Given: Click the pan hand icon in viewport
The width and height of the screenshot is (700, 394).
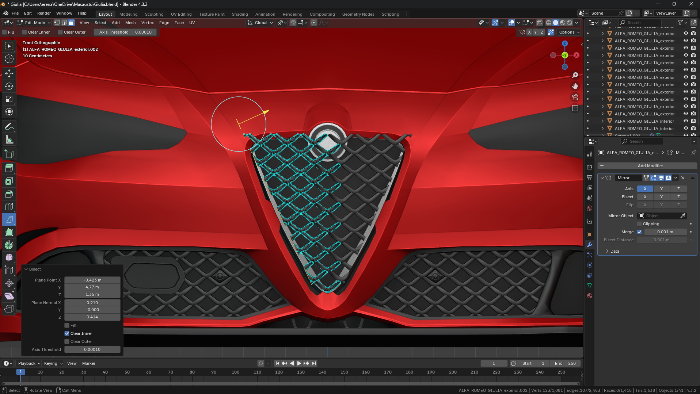Looking at the screenshot, I should tap(575, 86).
